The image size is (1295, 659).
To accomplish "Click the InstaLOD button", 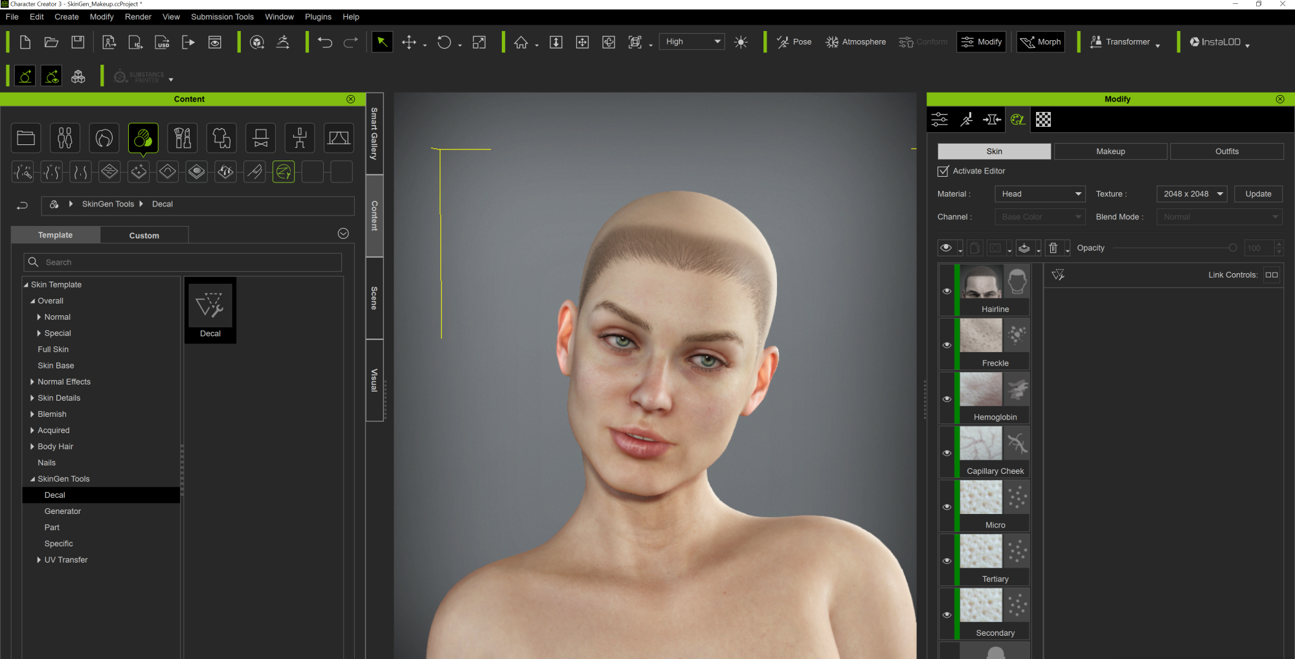I will click(x=1215, y=42).
